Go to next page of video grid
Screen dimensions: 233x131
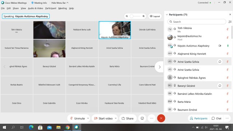[x=160, y=67]
